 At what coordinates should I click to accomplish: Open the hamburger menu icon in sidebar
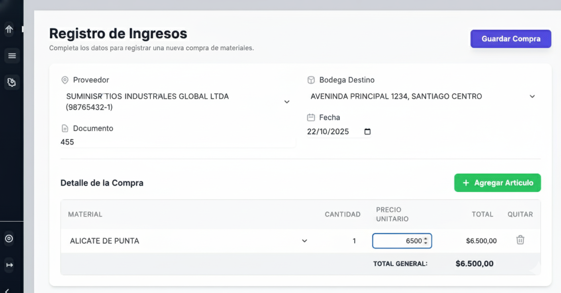pos(12,56)
